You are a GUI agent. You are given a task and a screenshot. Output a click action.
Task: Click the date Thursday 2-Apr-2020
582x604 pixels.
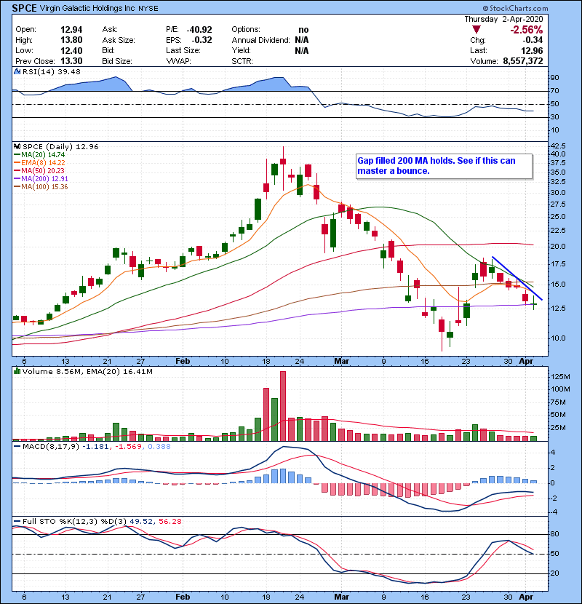503,19
